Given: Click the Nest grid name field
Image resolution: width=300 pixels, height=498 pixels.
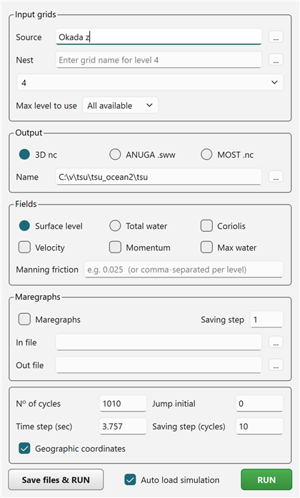Looking at the screenshot, I should 159,60.
